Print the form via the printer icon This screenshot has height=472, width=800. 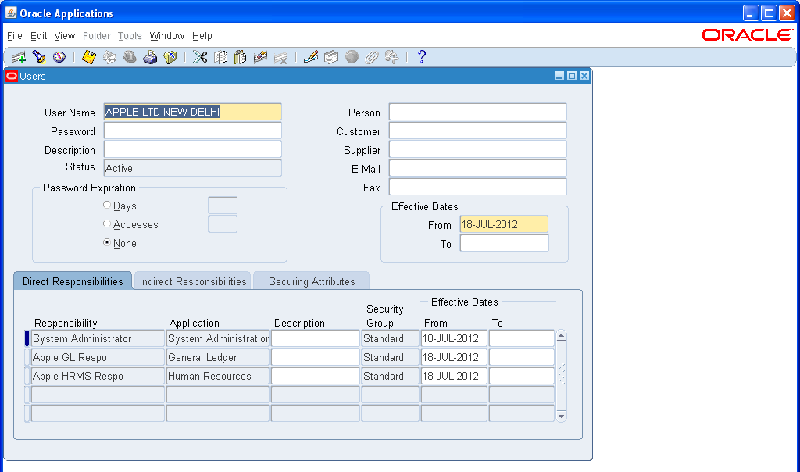tap(150, 56)
